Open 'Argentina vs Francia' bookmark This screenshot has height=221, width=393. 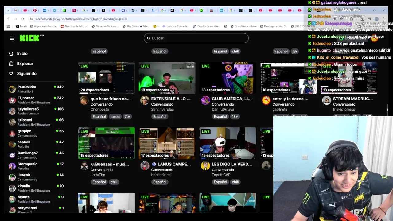(x=44, y=26)
